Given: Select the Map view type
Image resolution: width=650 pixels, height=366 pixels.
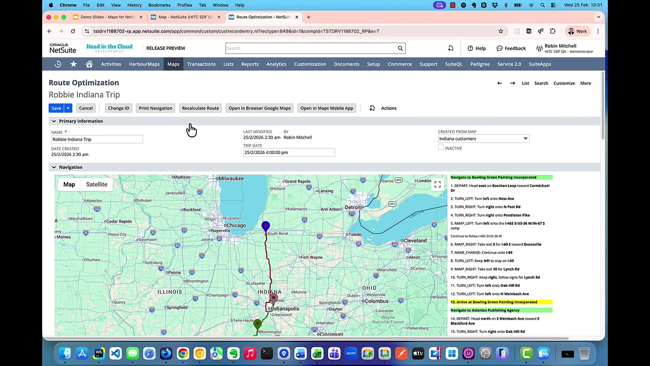Looking at the screenshot, I should 69,185.
